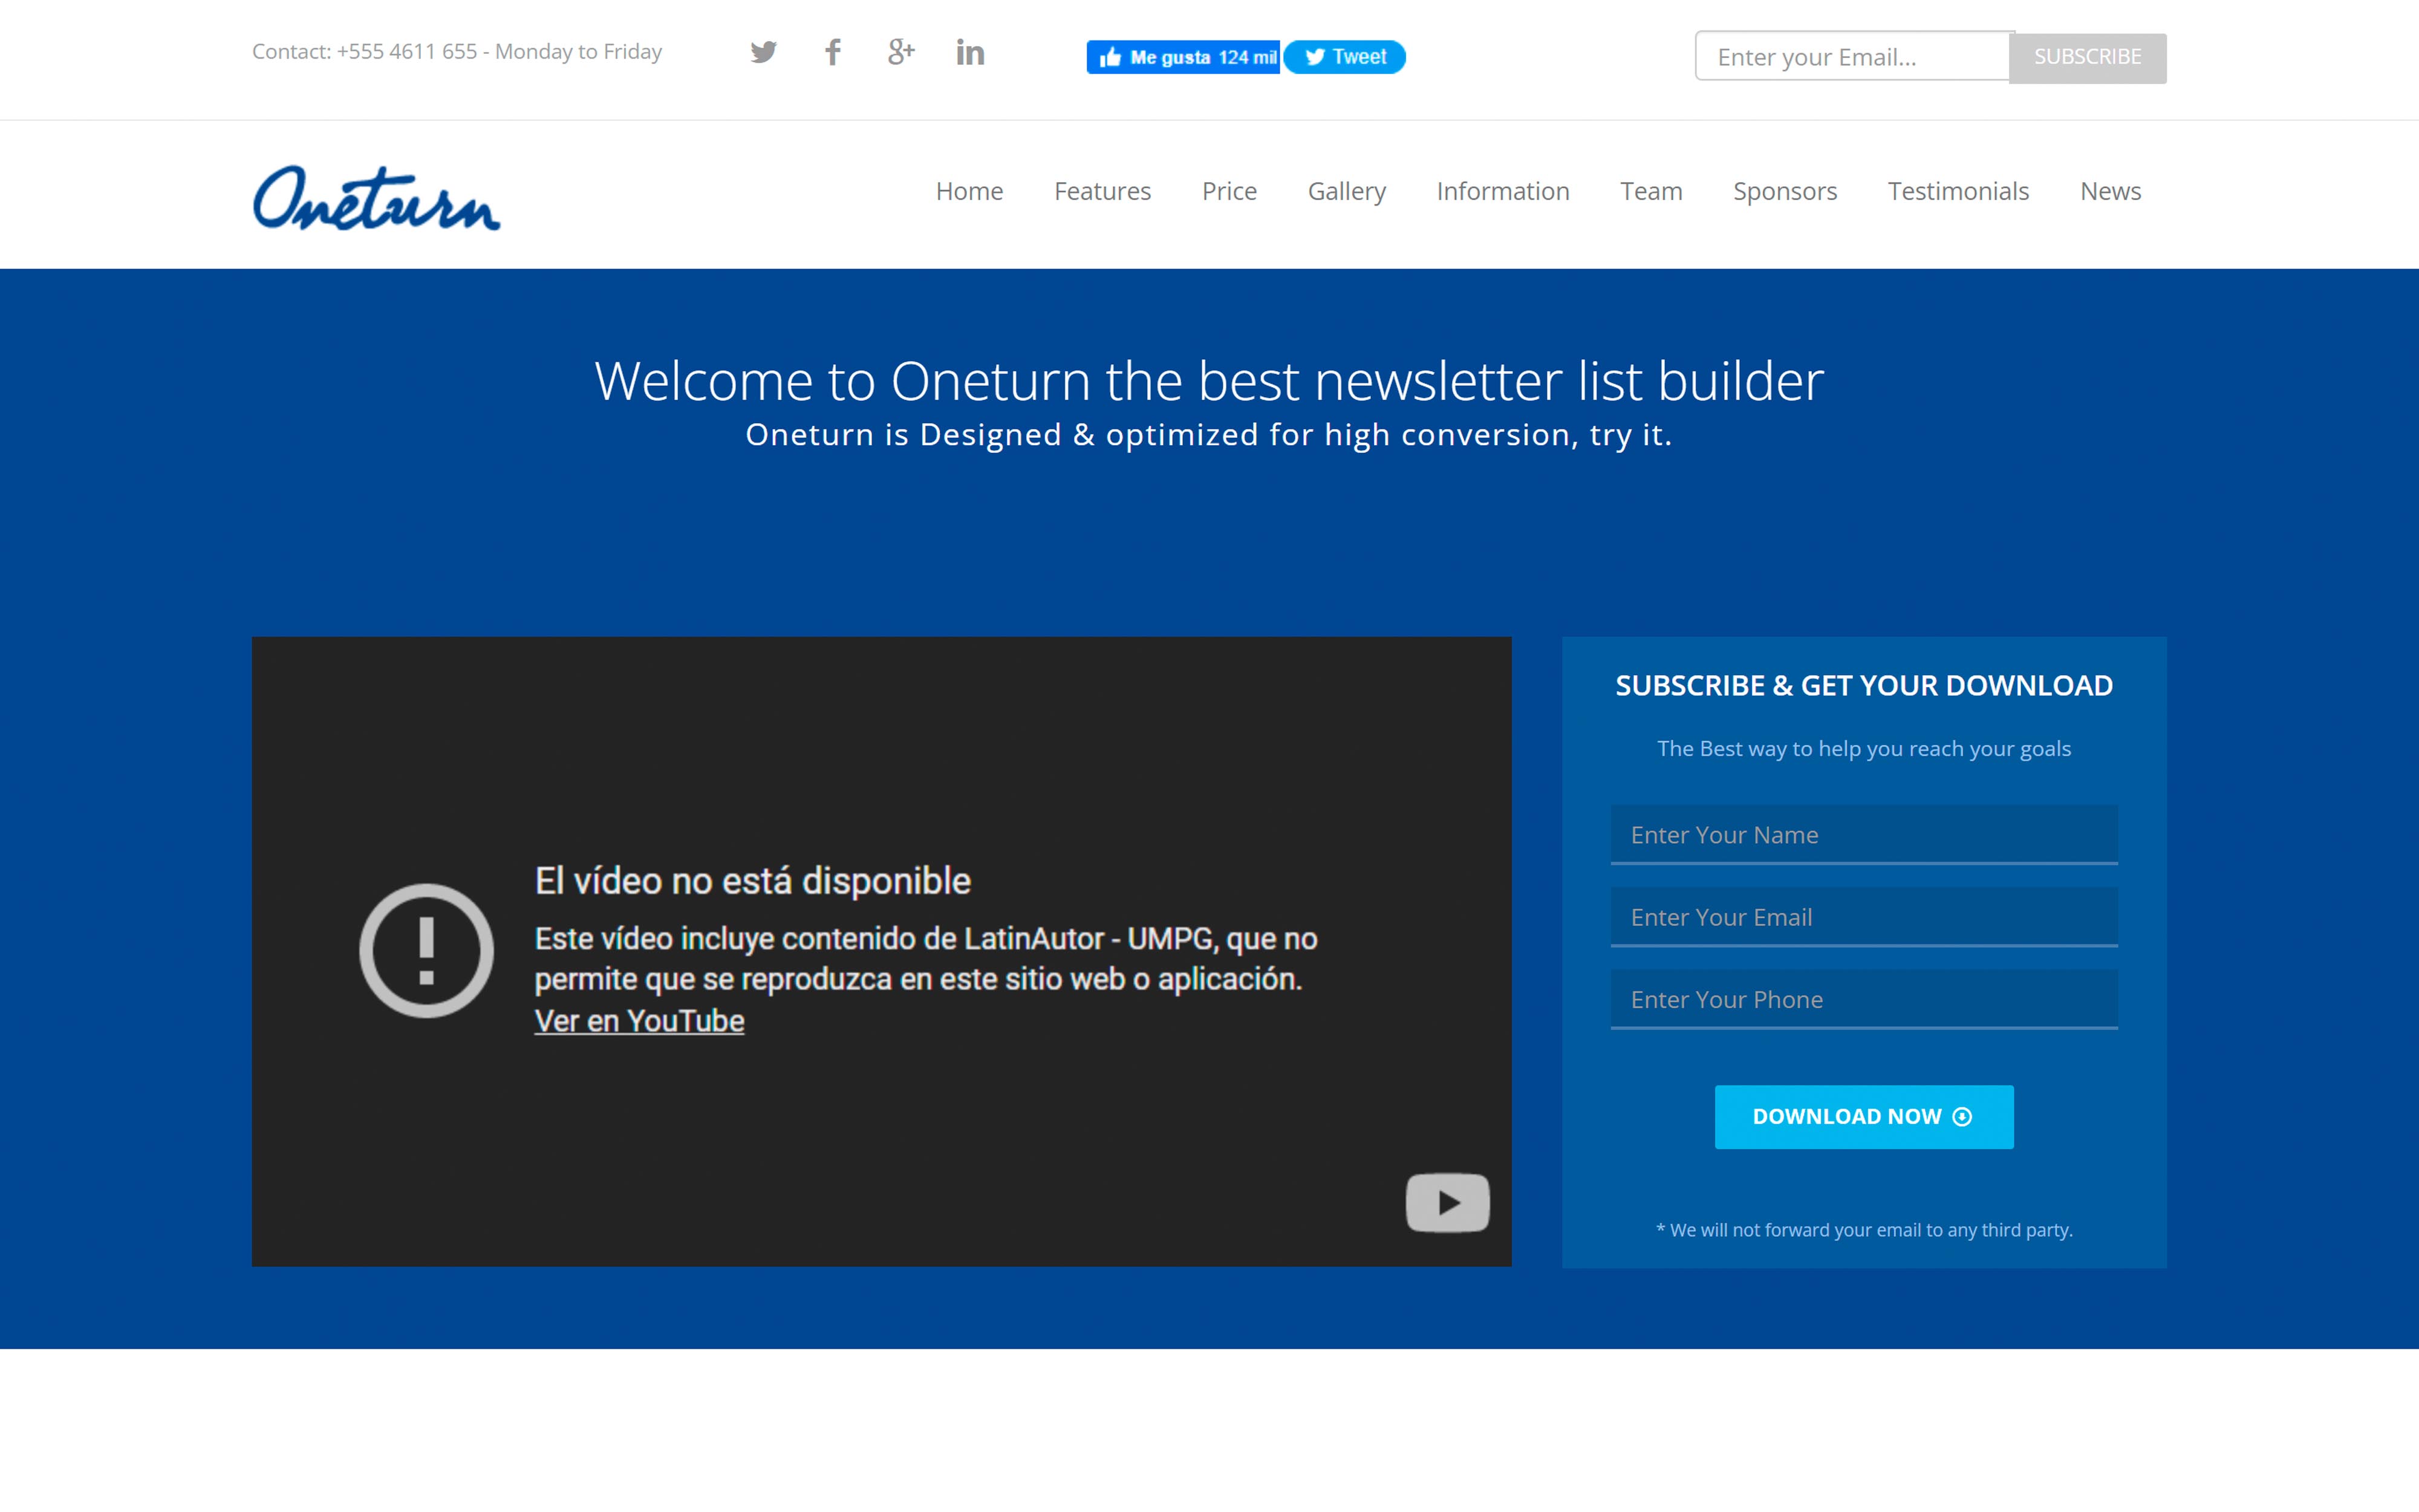Click the Tweet button
2419x1512 pixels.
point(1344,57)
